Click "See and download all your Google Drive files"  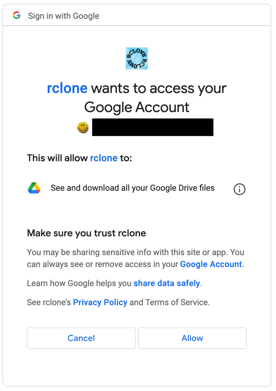point(133,188)
